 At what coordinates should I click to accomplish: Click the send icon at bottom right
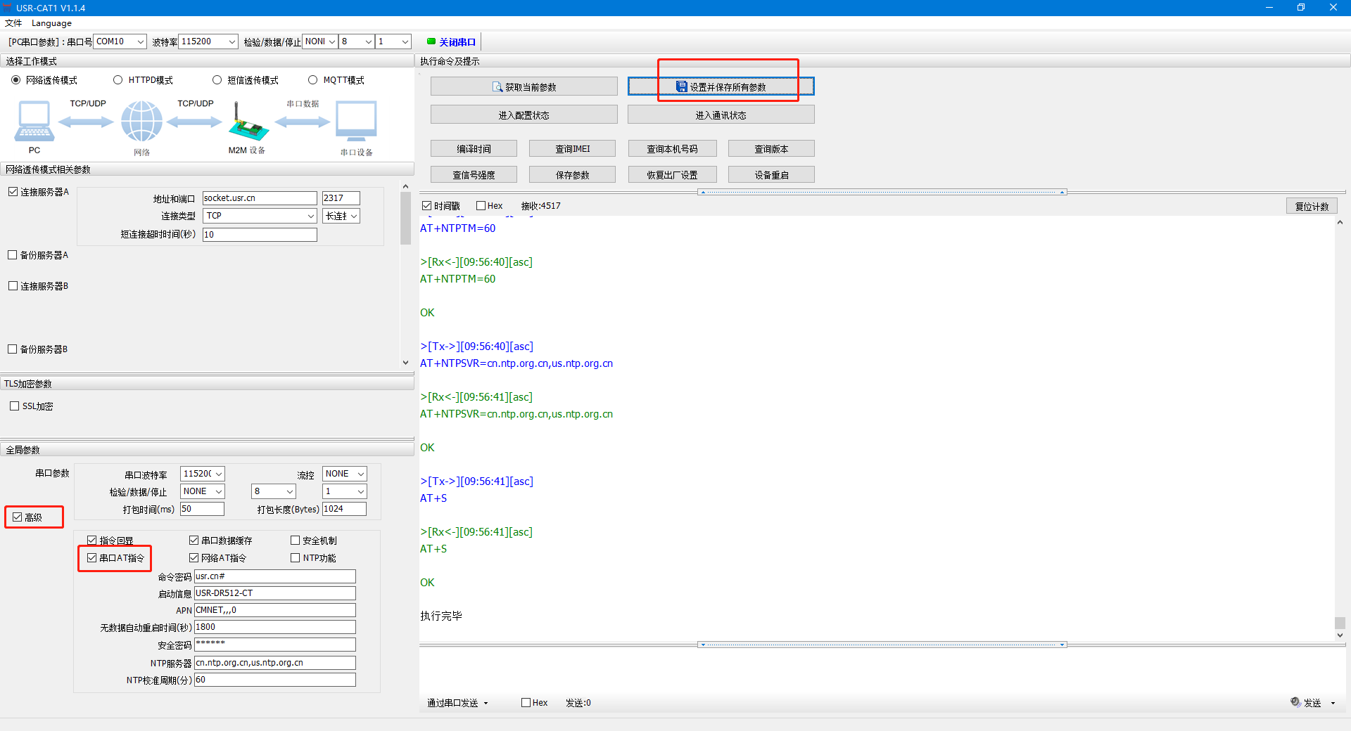coord(1295,702)
